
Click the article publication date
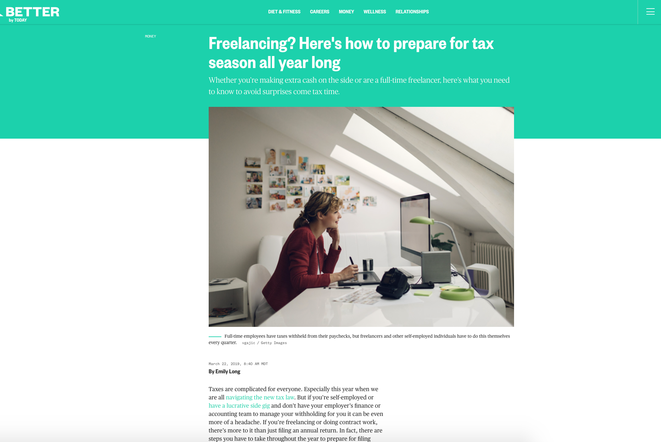pyautogui.click(x=239, y=363)
